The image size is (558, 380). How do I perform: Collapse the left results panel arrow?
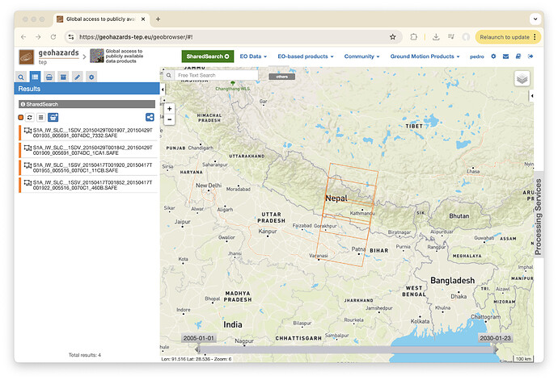click(x=163, y=90)
